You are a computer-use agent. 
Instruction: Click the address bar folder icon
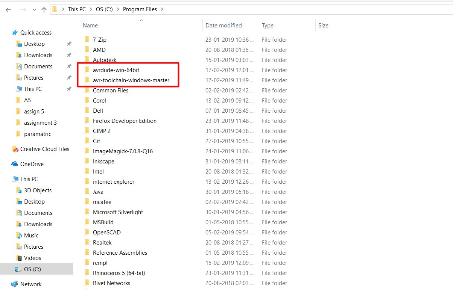click(x=55, y=9)
